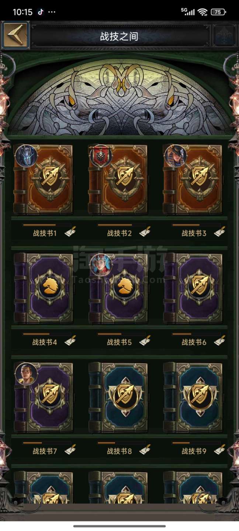
Task: Rename 战技书1 with its edit icon
Action: (x=70, y=232)
